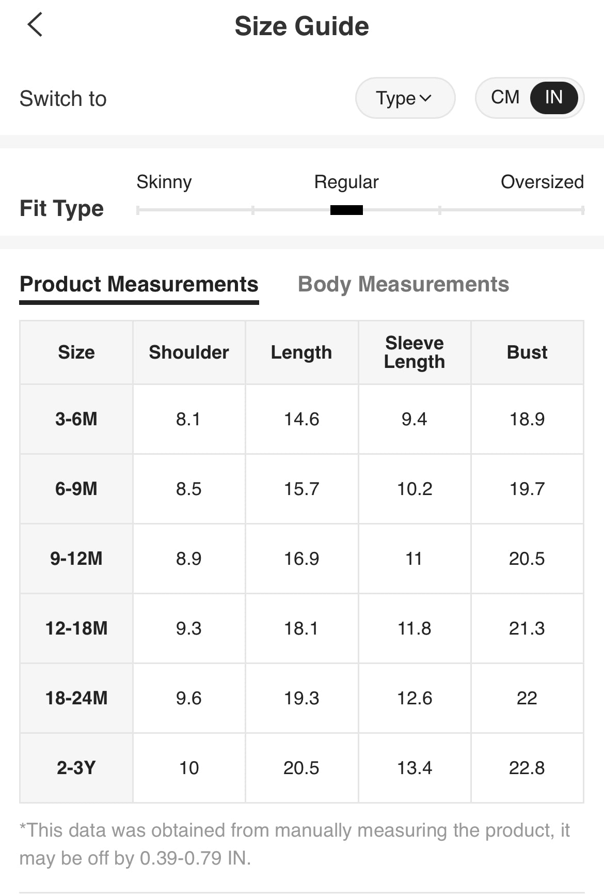604x894 pixels.
Task: Click the Oversized fit label
Action: click(542, 182)
